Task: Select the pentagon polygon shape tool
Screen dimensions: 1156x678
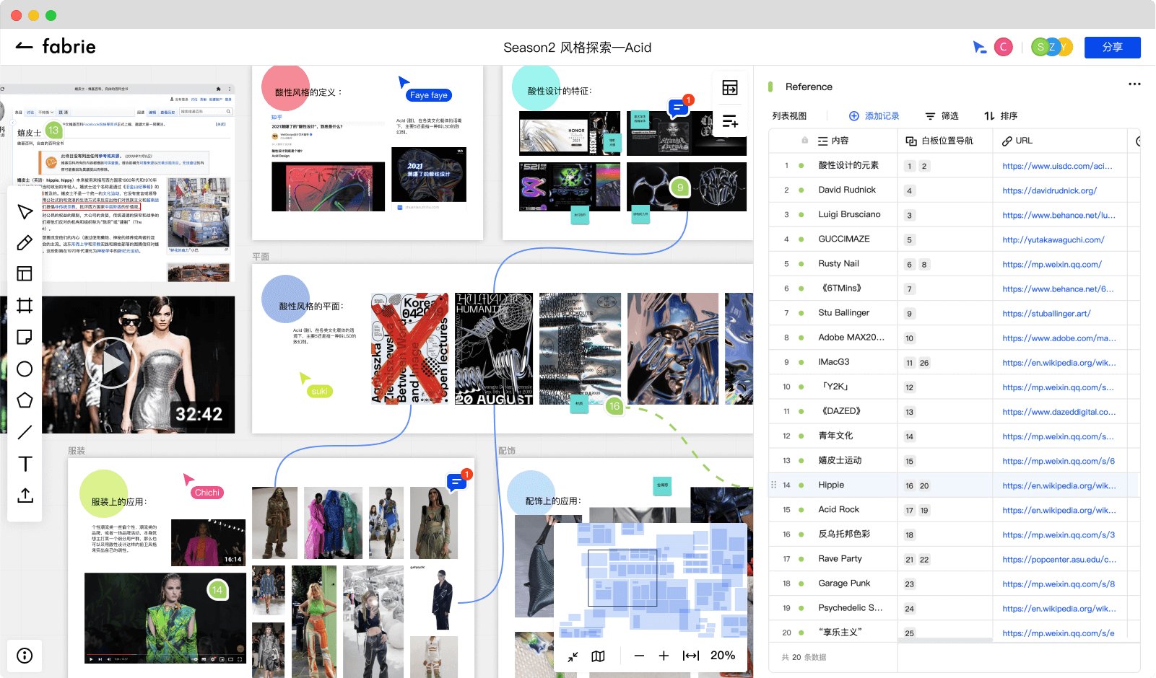Action: (25, 400)
